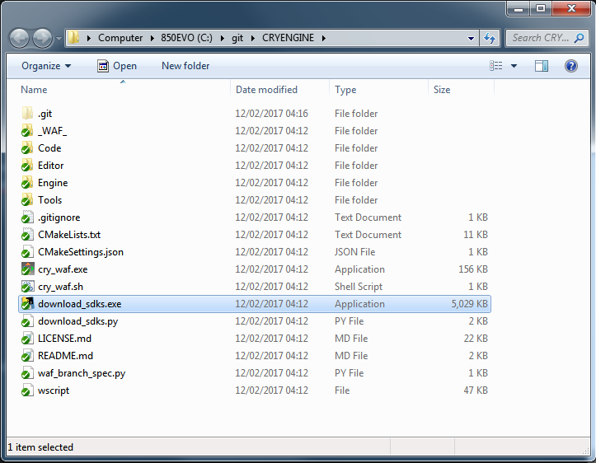Click CRYENGINE in the breadcrumb path
The width and height of the screenshot is (596, 463).
[x=289, y=38]
